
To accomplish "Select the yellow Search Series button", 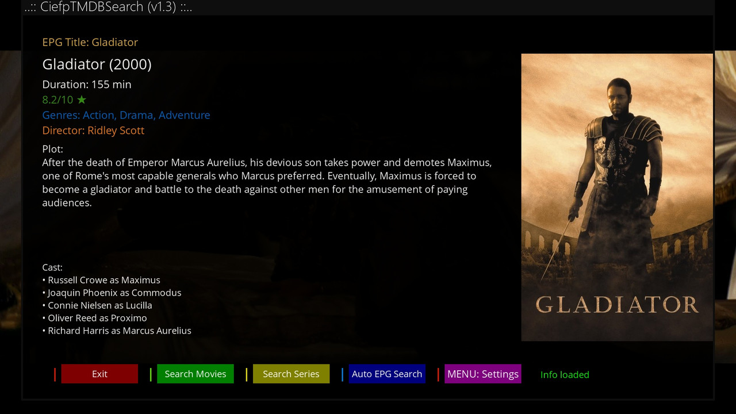I will (291, 374).
